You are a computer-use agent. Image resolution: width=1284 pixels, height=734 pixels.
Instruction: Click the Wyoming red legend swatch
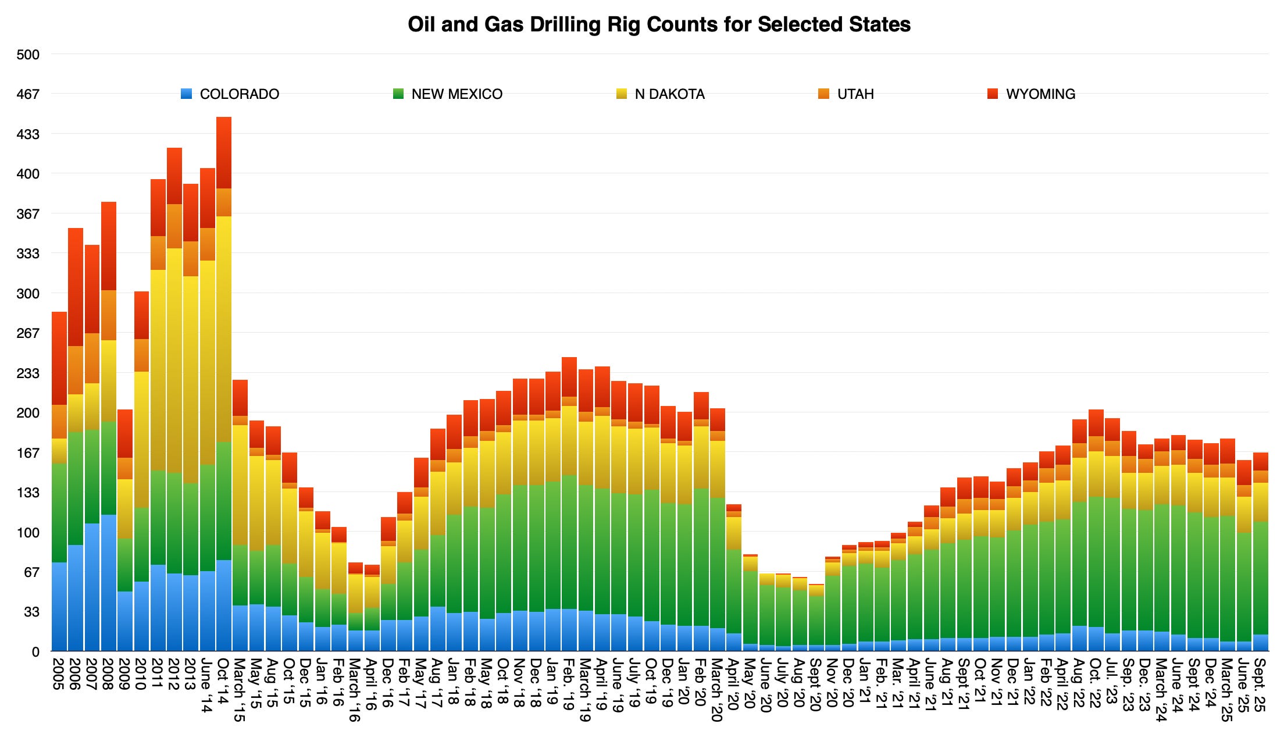993,94
